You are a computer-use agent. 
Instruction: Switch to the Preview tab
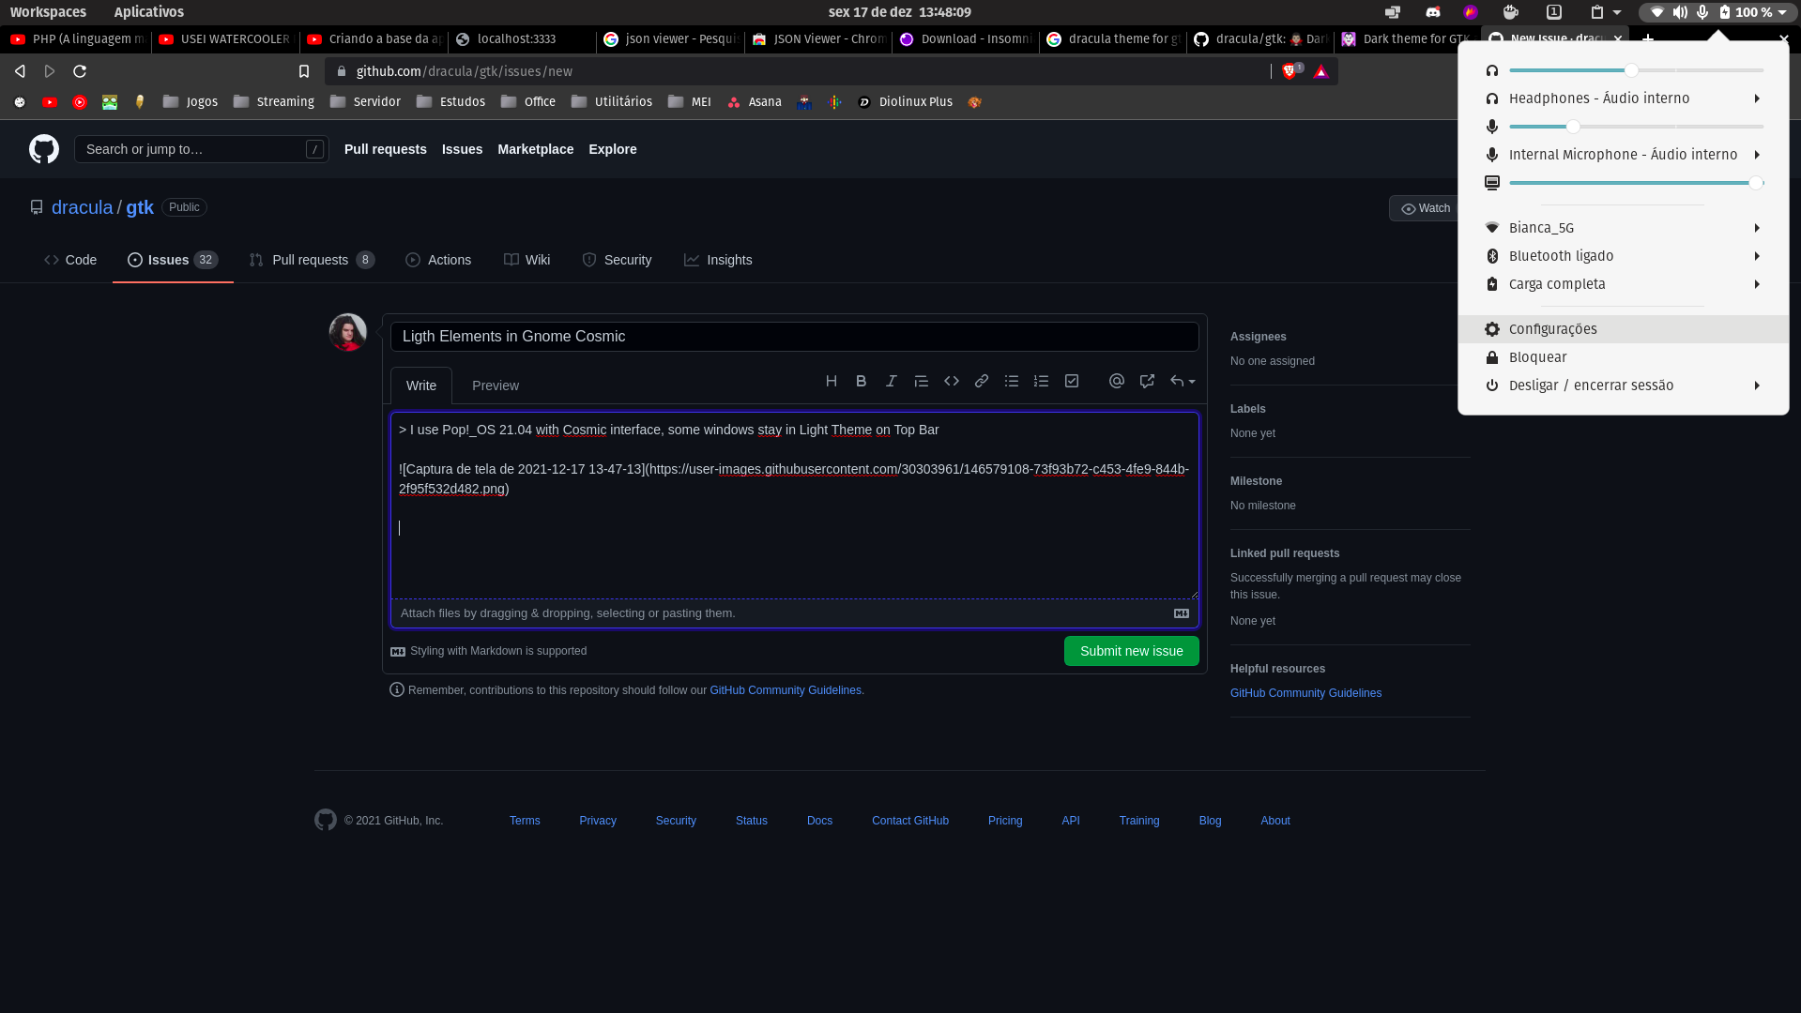point(496,386)
